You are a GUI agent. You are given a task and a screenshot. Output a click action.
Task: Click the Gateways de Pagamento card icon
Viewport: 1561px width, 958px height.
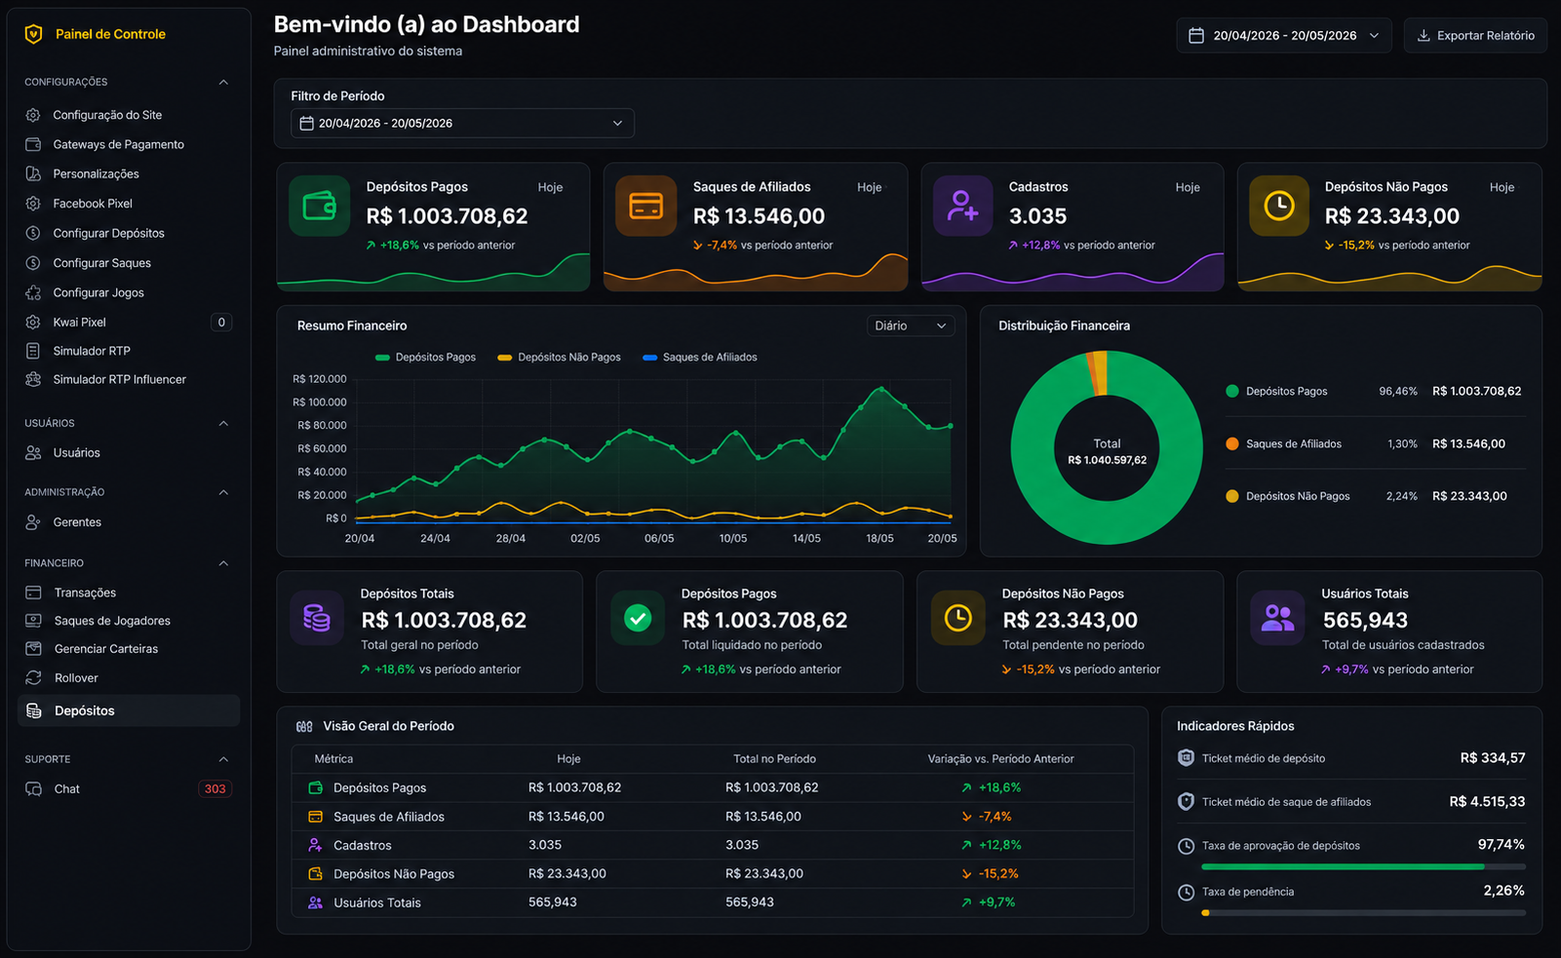click(33, 144)
